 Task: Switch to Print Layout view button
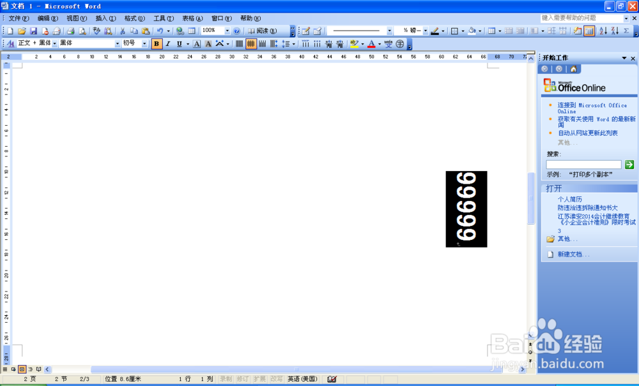click(22, 369)
